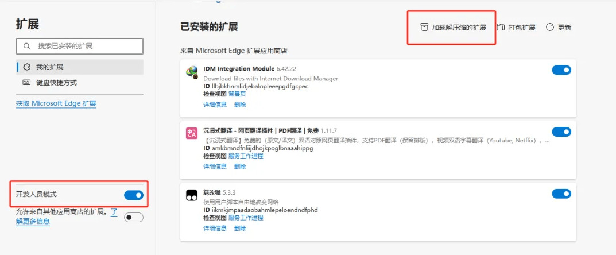Click Download files with Internet Download Manager text
This screenshot has width=616, height=255.
point(270,79)
